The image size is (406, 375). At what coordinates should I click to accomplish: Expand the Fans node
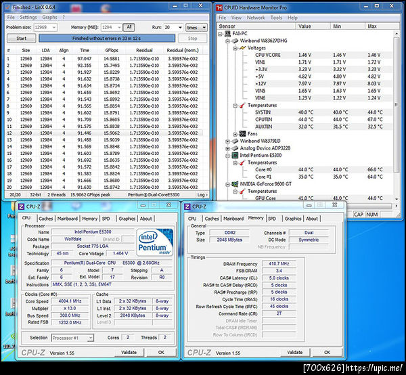pos(235,134)
